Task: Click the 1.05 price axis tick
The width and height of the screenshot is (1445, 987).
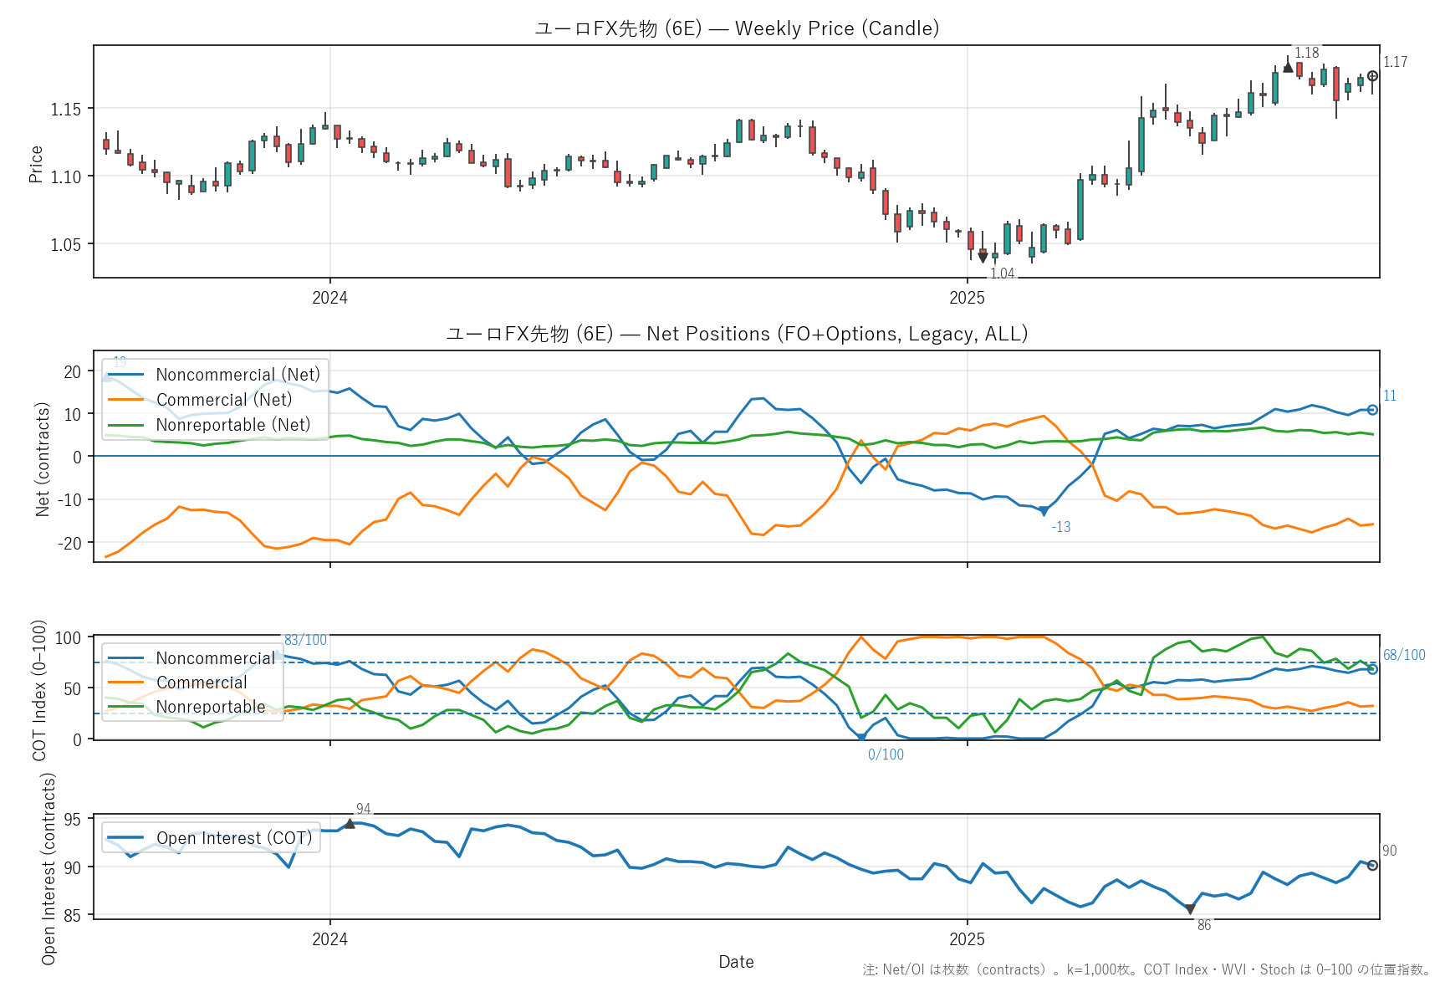Action: [x=66, y=244]
